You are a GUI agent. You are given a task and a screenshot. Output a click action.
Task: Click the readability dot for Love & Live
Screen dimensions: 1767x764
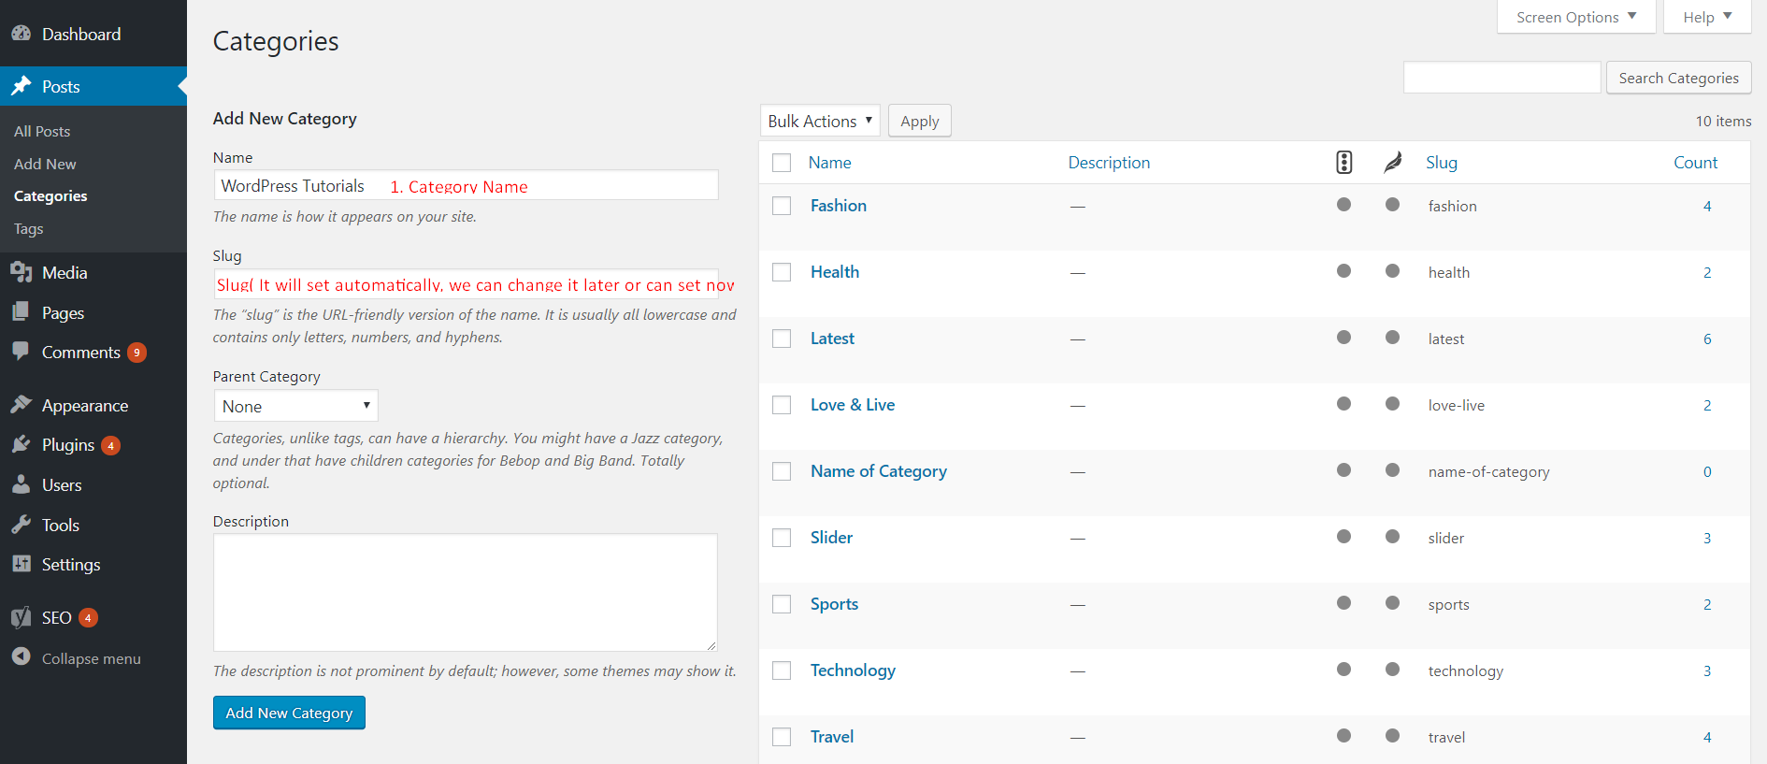pos(1392,404)
